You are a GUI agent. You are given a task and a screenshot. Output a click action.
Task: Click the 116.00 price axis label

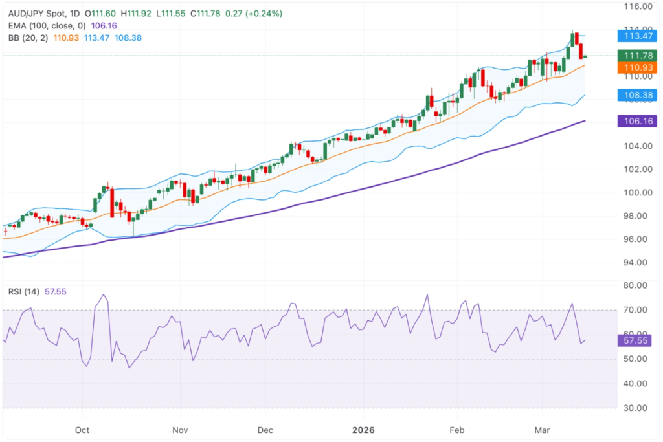click(637, 6)
